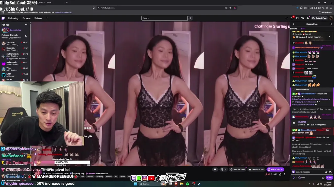The image size is (334, 187).
Task: Open the Gift a Sub dropdown
Action: 276,169
